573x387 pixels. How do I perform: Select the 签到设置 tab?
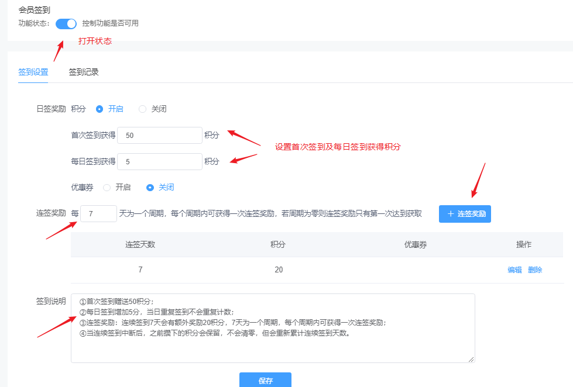point(33,71)
